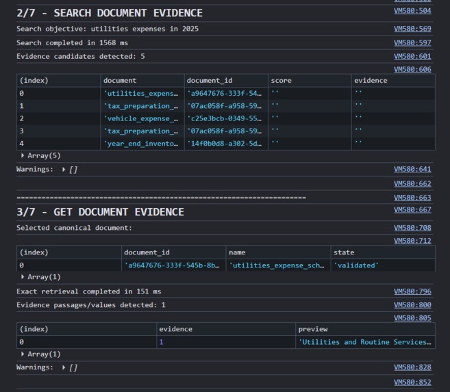Open source link VM580:828

412,367
